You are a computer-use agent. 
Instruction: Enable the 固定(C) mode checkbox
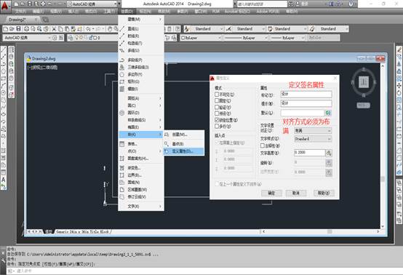pyautogui.click(x=217, y=100)
